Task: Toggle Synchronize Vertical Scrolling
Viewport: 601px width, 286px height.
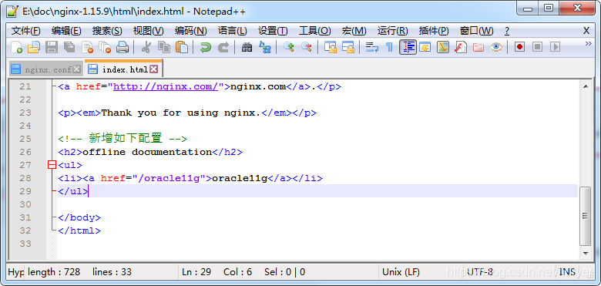Action: click(330, 47)
